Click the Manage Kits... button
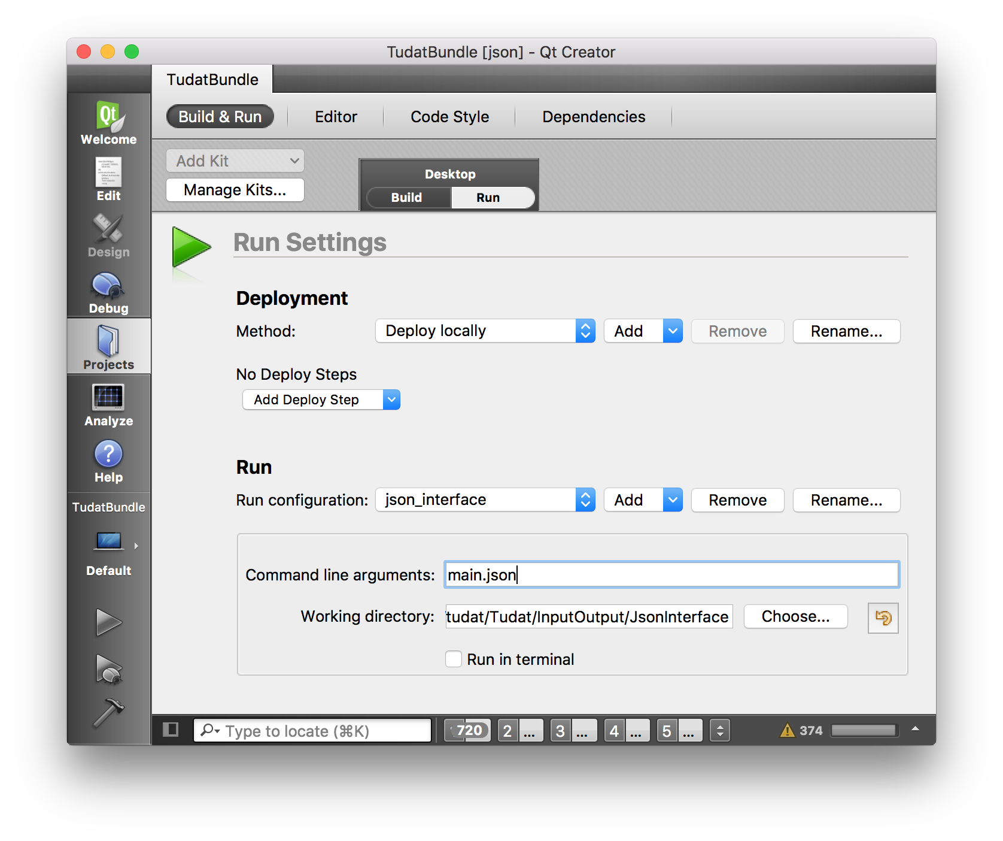 point(235,190)
